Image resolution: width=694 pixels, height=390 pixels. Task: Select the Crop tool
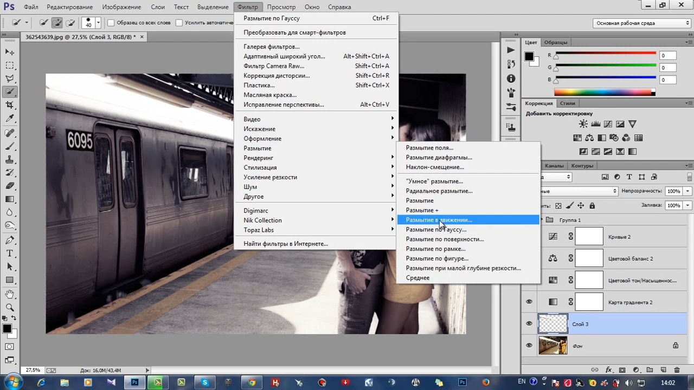point(10,106)
